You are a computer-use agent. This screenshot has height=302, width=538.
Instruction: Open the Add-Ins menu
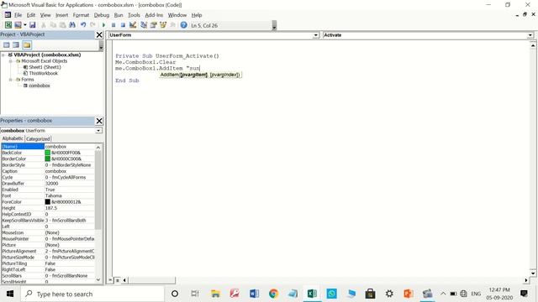[x=154, y=15]
